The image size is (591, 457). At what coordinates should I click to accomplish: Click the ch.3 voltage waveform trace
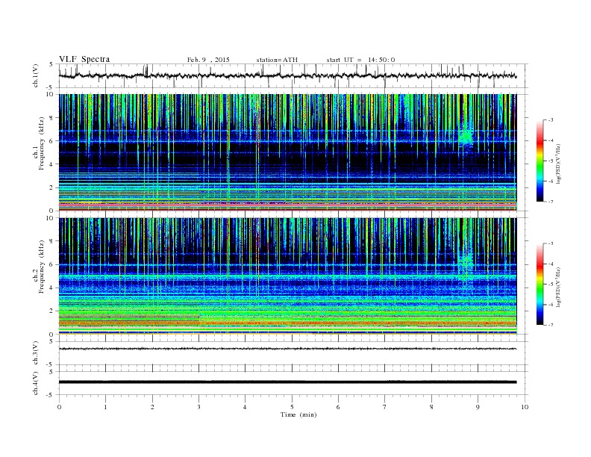tap(287, 349)
